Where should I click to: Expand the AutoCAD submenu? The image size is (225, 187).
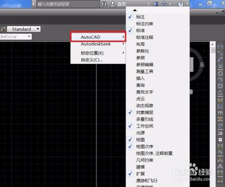[98, 37]
